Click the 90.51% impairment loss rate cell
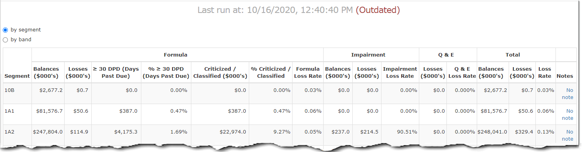The width and height of the screenshot is (587, 152). tap(400, 132)
